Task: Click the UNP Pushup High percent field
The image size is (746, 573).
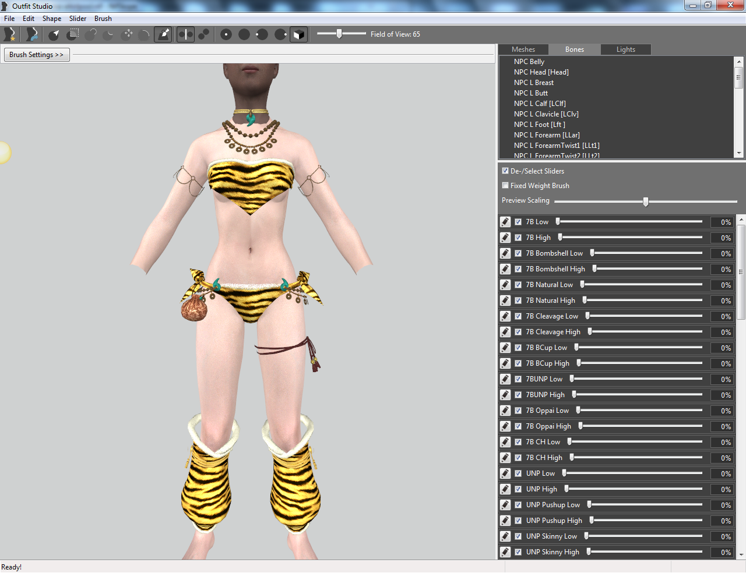Action: click(722, 521)
